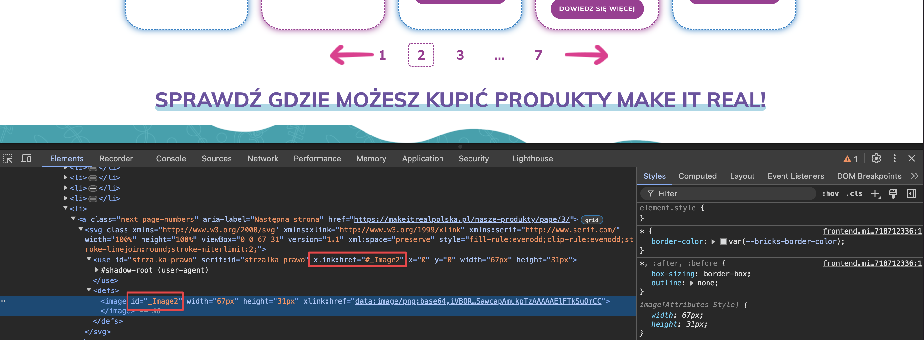This screenshot has height=340, width=924.
Task: Open the Application tab
Action: tap(423, 158)
